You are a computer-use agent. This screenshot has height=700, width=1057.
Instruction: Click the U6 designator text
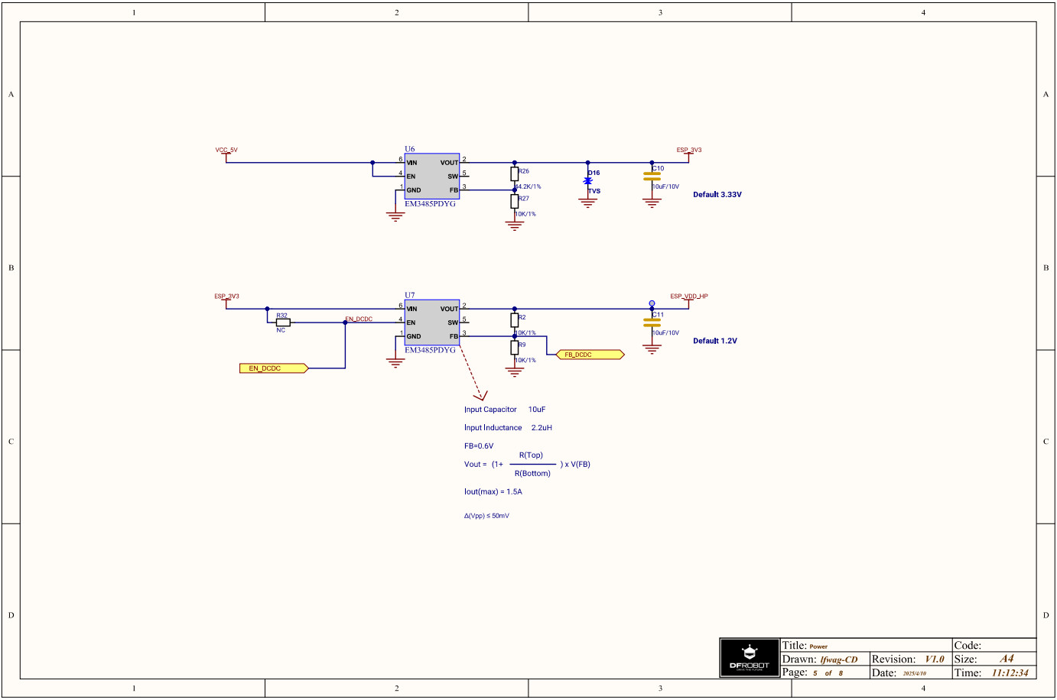(410, 149)
